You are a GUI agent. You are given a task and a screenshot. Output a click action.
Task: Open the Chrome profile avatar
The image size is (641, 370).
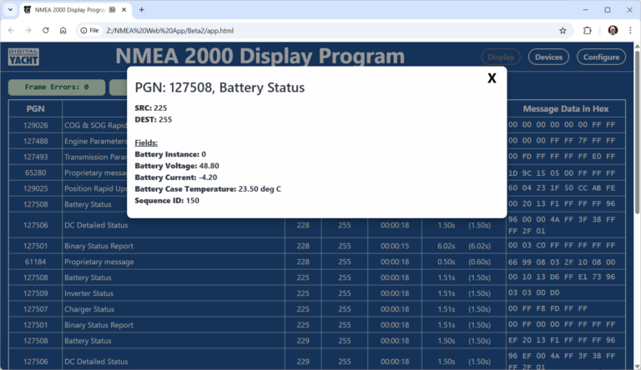(x=613, y=30)
